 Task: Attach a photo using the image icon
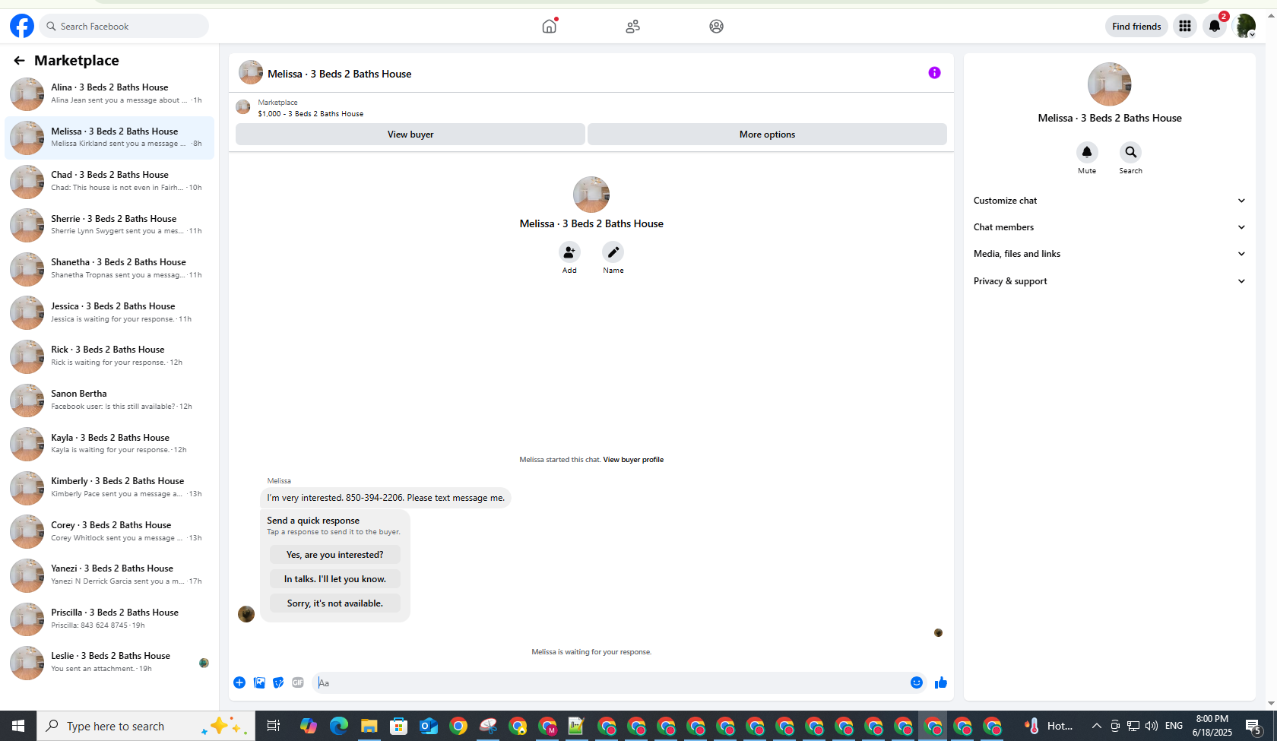point(259,682)
